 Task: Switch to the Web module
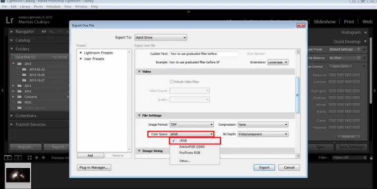click(368, 22)
